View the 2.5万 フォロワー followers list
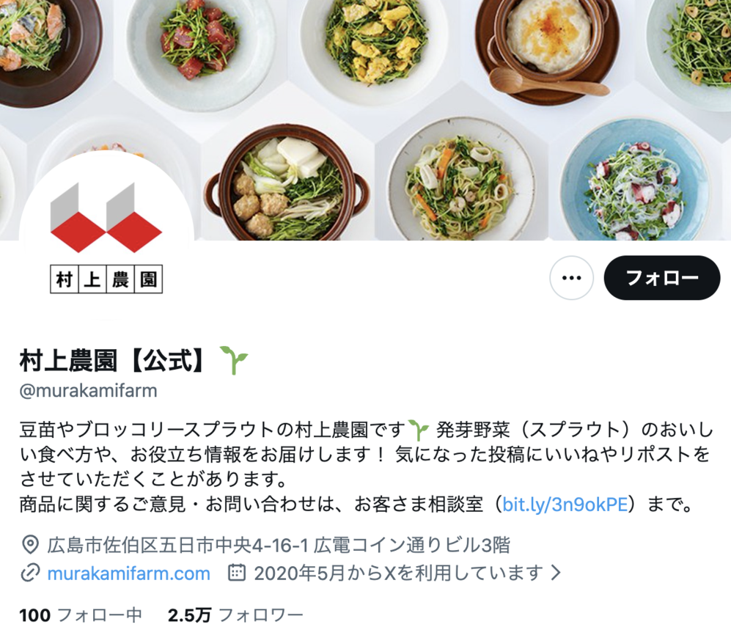 point(235,615)
